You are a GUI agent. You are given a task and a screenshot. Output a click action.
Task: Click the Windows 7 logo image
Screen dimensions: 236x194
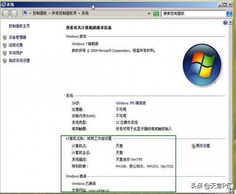[202, 65]
